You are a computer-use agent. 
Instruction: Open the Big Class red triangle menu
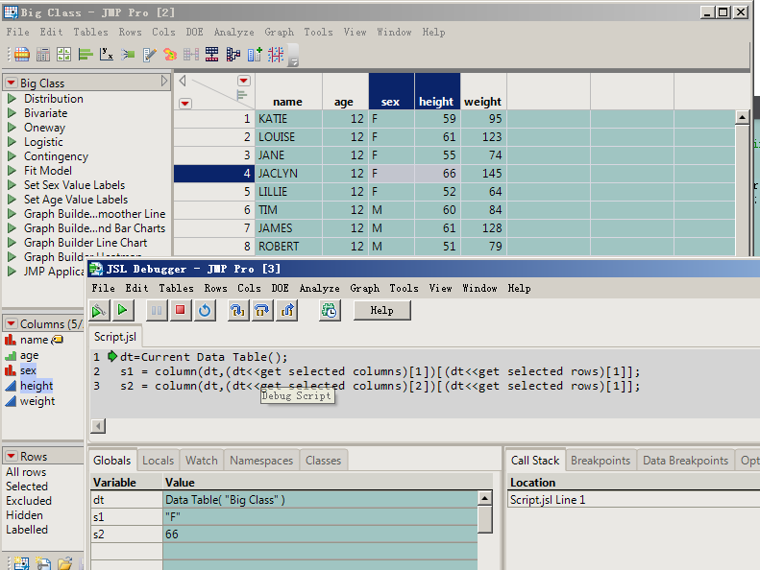point(11,83)
